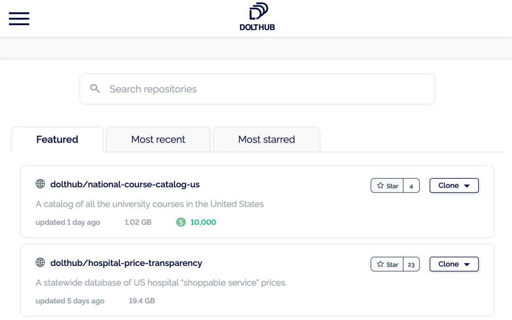Click the search magnifier icon
This screenshot has width=512, height=320.
95,89
